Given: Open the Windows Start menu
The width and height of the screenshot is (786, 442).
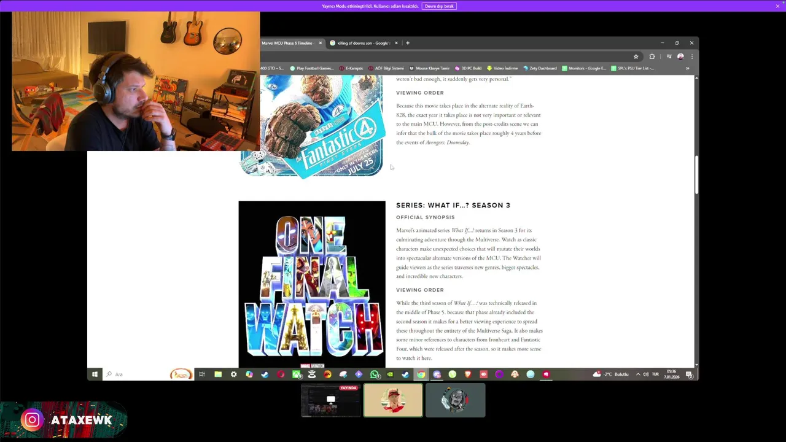Looking at the screenshot, I should tap(95, 374).
